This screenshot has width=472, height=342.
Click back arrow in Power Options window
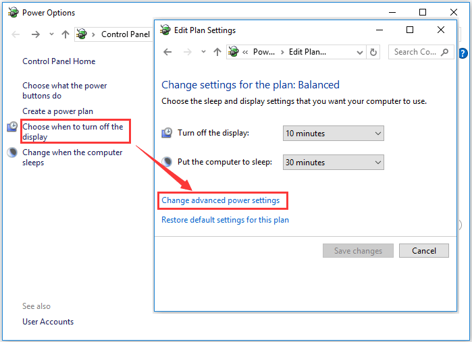pos(16,34)
